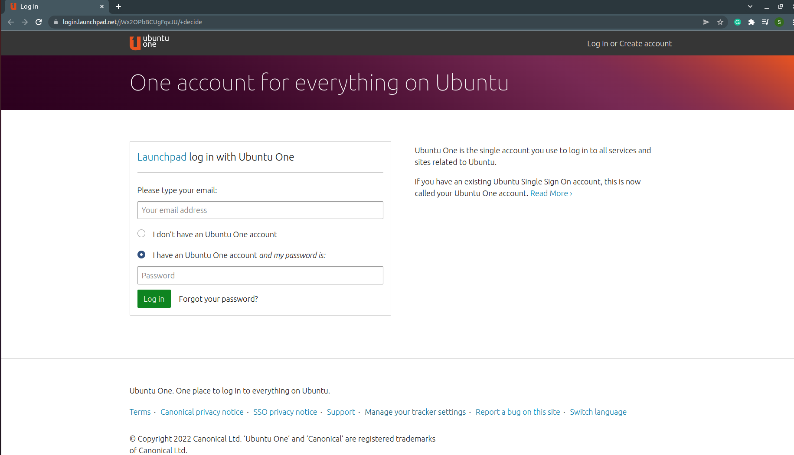The height and width of the screenshot is (455, 794).
Task: Navigate back using the back arrow
Action: coord(10,22)
